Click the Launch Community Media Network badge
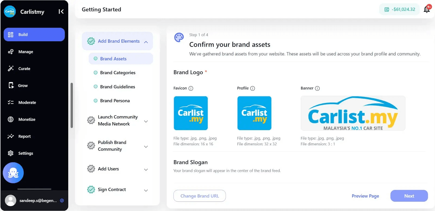This screenshot has width=435, height=211. click(91, 120)
